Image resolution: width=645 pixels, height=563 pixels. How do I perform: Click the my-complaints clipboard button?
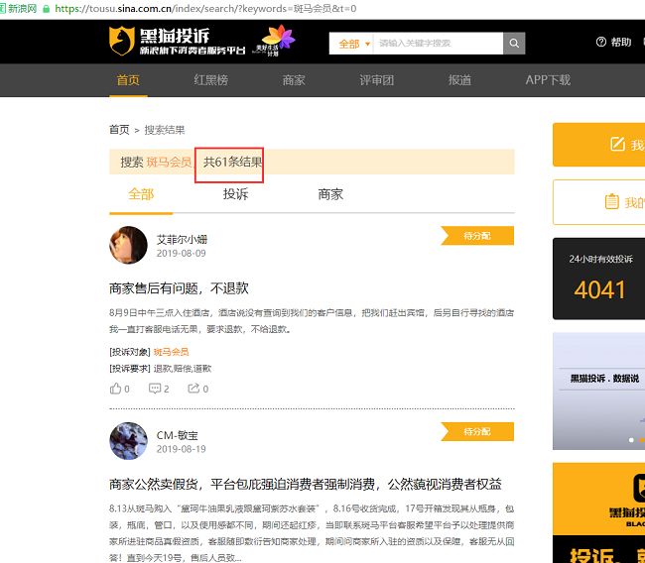pyautogui.click(x=599, y=202)
